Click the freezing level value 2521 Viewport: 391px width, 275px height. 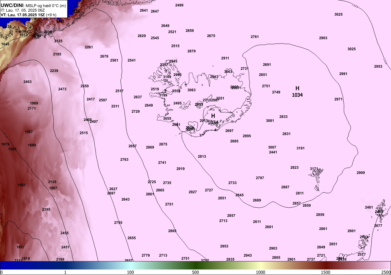click(172, 32)
